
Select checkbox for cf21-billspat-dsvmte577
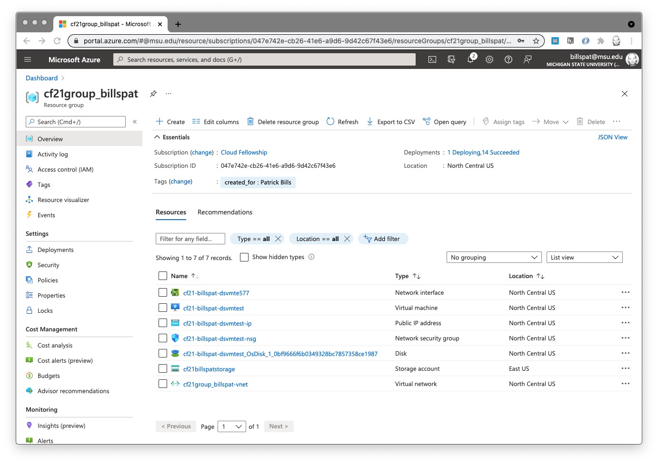163,292
